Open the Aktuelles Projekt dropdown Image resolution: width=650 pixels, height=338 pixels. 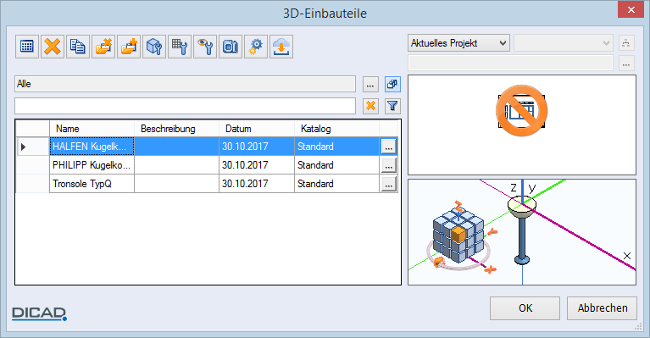click(x=458, y=43)
